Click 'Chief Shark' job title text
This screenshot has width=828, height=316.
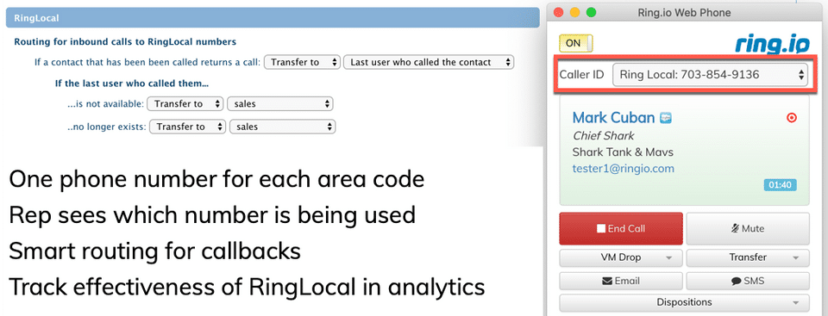pos(604,136)
